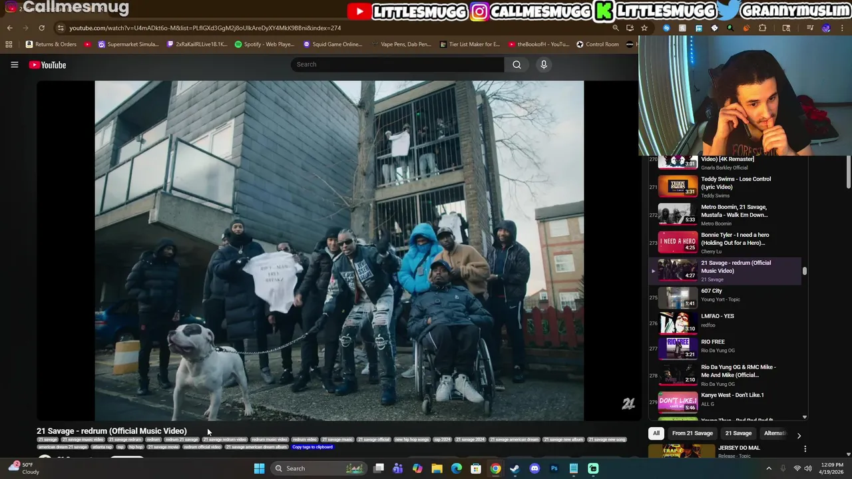
Task: Open the Returns & Orders bookmark
Action: (x=51, y=45)
